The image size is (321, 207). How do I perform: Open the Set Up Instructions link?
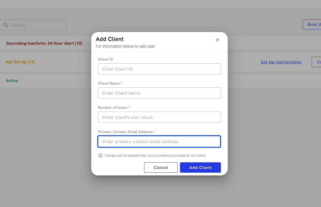281,62
